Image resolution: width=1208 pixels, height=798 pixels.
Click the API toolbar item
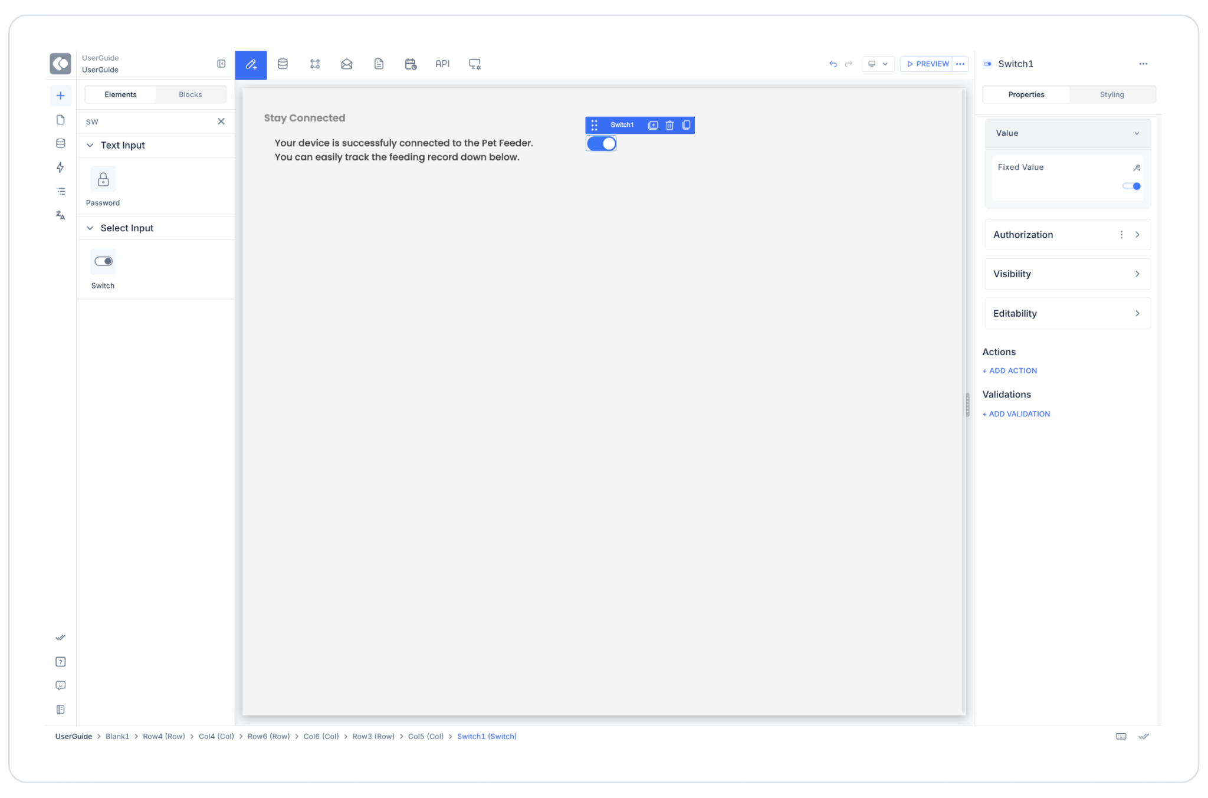tap(442, 64)
